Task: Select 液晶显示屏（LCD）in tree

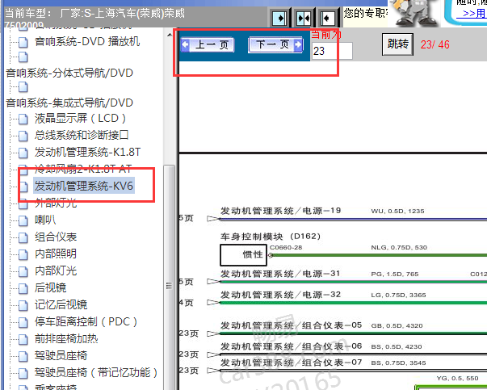Action: (81, 119)
